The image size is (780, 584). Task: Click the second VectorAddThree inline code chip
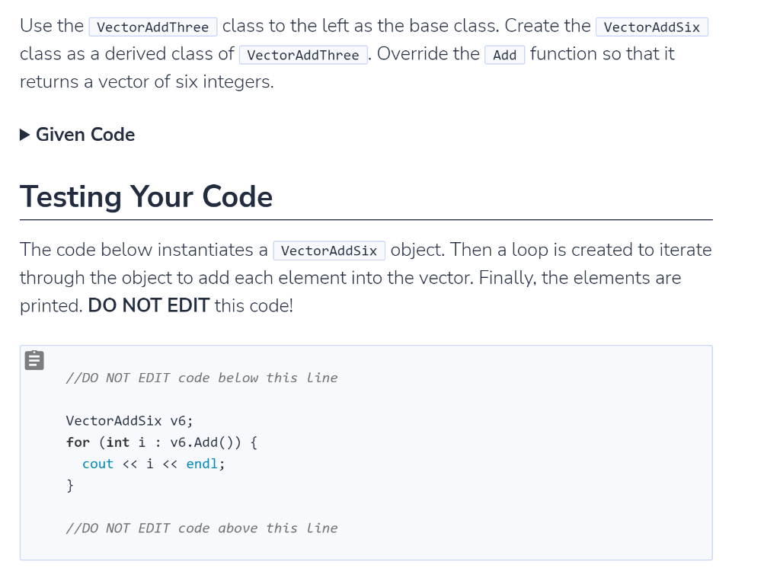302,55
